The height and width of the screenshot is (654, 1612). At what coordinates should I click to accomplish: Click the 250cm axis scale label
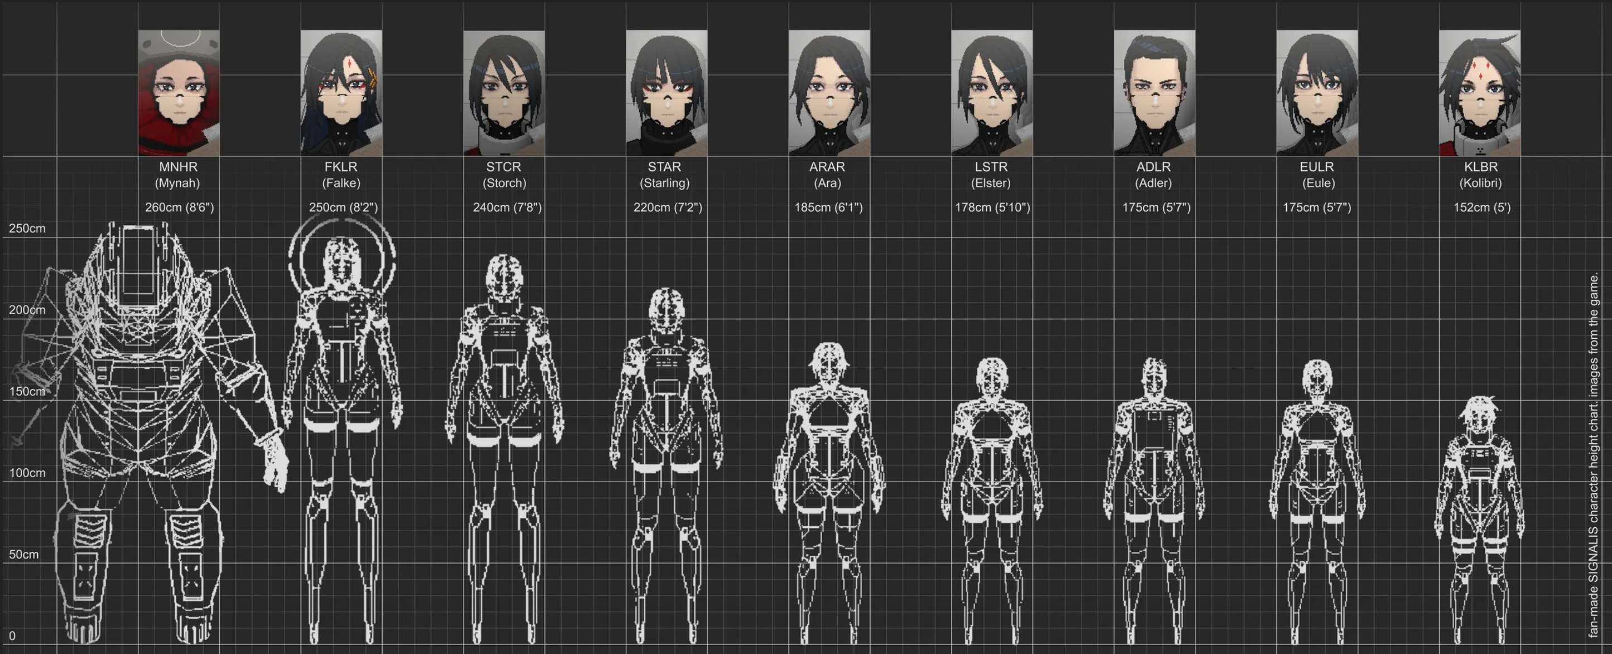(x=27, y=228)
